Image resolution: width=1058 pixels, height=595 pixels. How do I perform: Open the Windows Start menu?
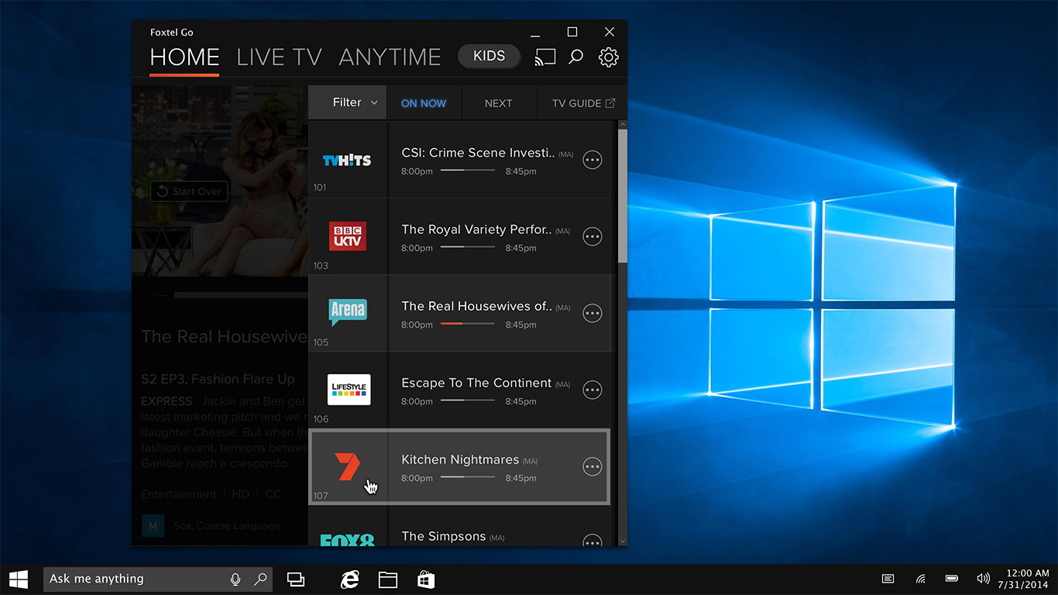tap(19, 579)
